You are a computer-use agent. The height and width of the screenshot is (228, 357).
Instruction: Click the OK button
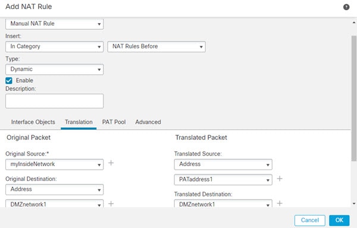coord(339,220)
